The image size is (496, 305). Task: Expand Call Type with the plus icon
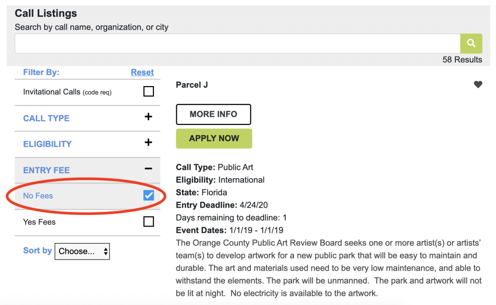pyautogui.click(x=148, y=117)
